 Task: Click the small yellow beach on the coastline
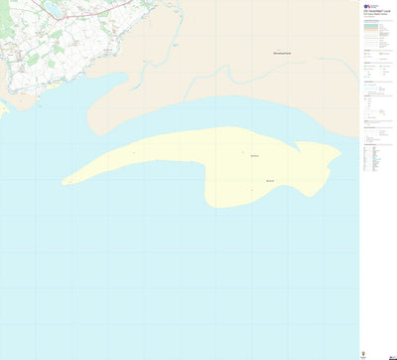click(x=53, y=87)
